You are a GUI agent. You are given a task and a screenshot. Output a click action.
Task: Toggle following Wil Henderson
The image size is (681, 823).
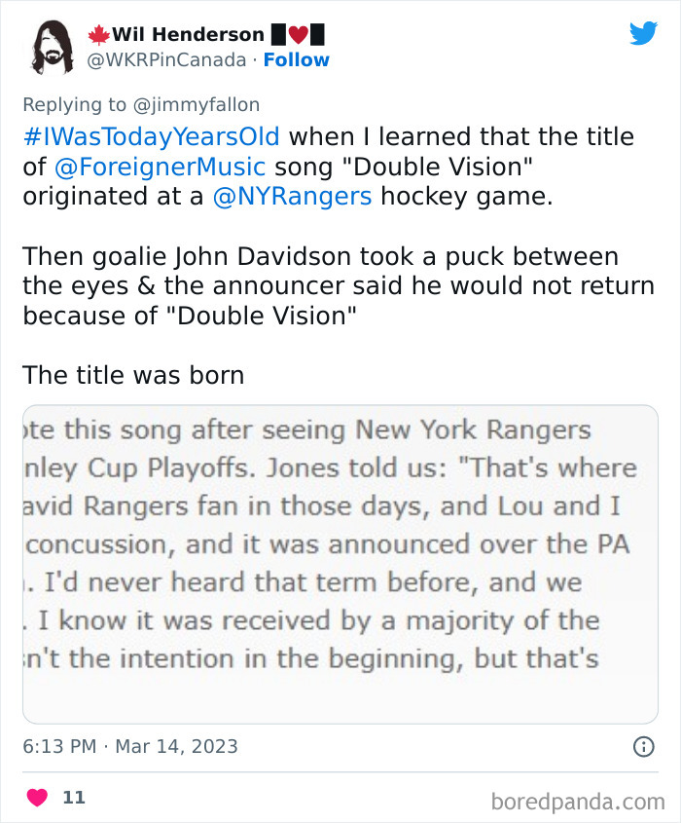click(297, 59)
